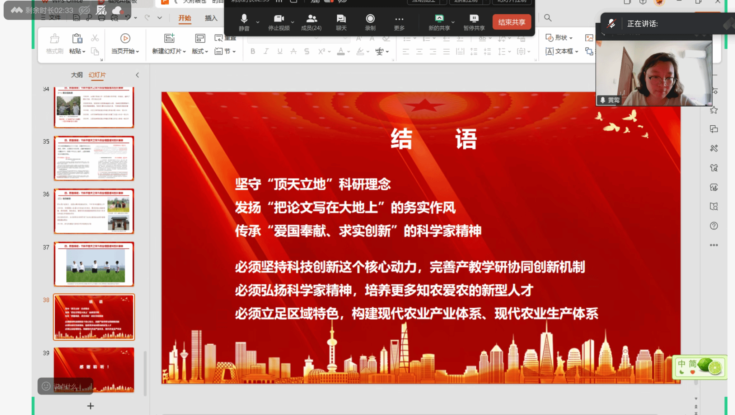The image size is (735, 415).
Task: Select slide 35 thumbnail
Action: click(x=94, y=158)
